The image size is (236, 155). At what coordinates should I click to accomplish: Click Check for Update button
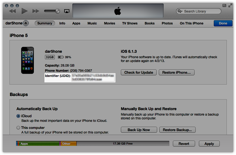click(139, 72)
